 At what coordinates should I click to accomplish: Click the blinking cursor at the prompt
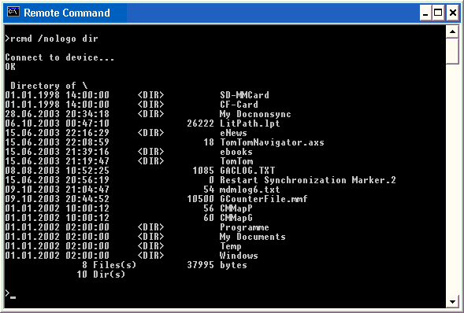(x=13, y=297)
